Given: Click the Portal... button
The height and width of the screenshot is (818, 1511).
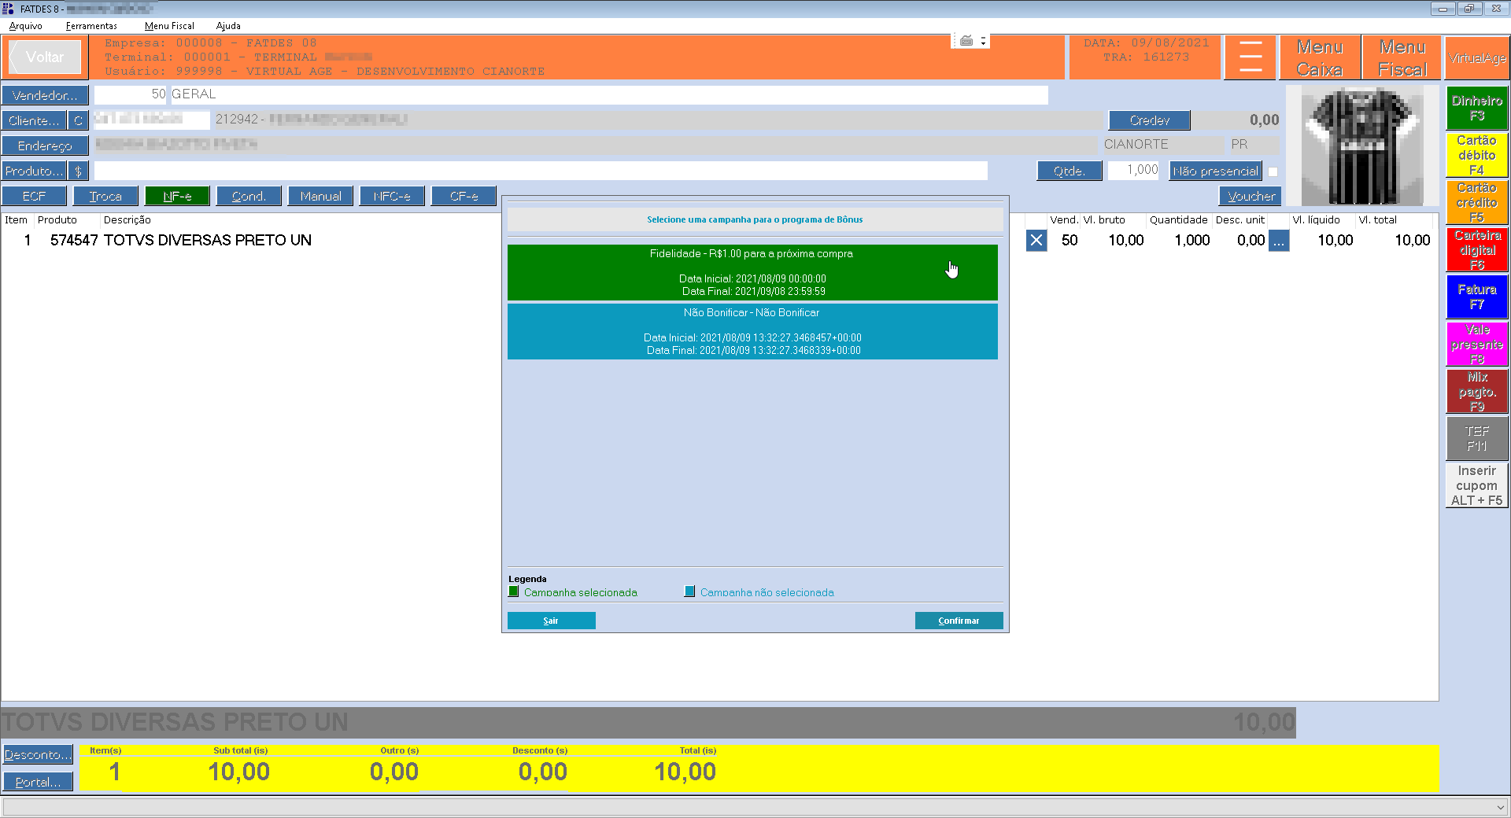Looking at the screenshot, I should pos(38,782).
